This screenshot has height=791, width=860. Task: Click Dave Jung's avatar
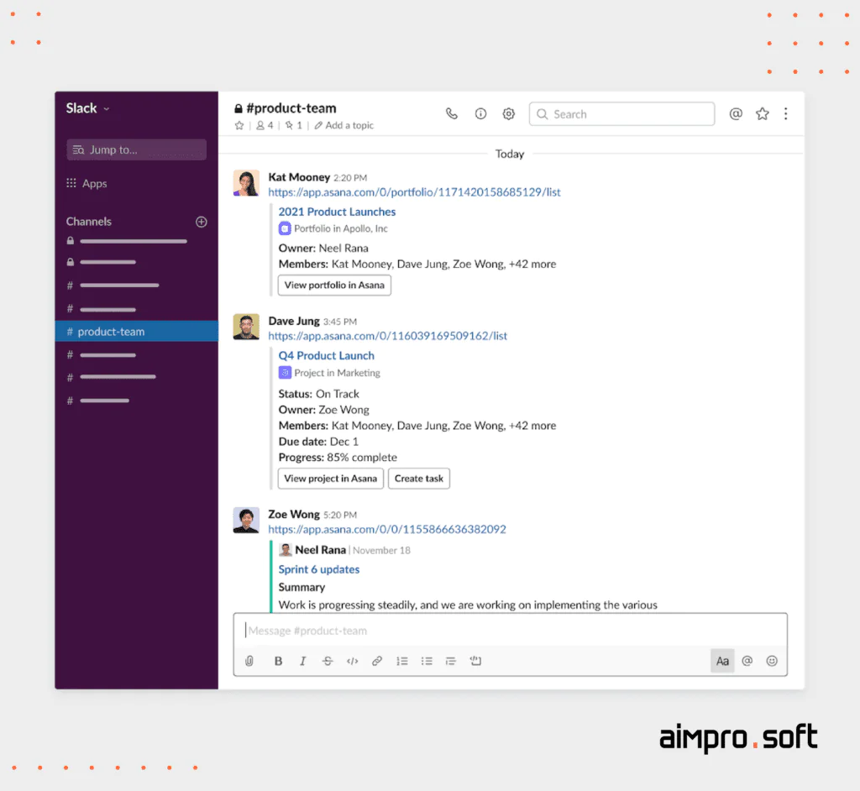[246, 327]
